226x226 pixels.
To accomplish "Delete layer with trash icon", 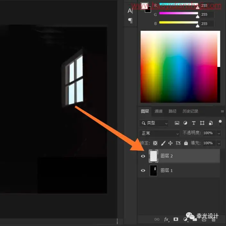I will click(213, 219).
